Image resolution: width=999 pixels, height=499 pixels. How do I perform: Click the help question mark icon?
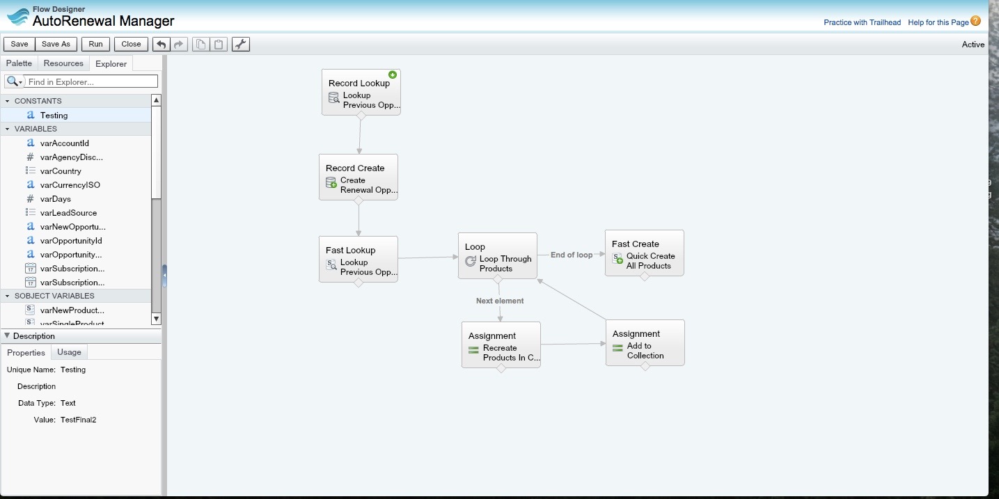[x=975, y=21]
